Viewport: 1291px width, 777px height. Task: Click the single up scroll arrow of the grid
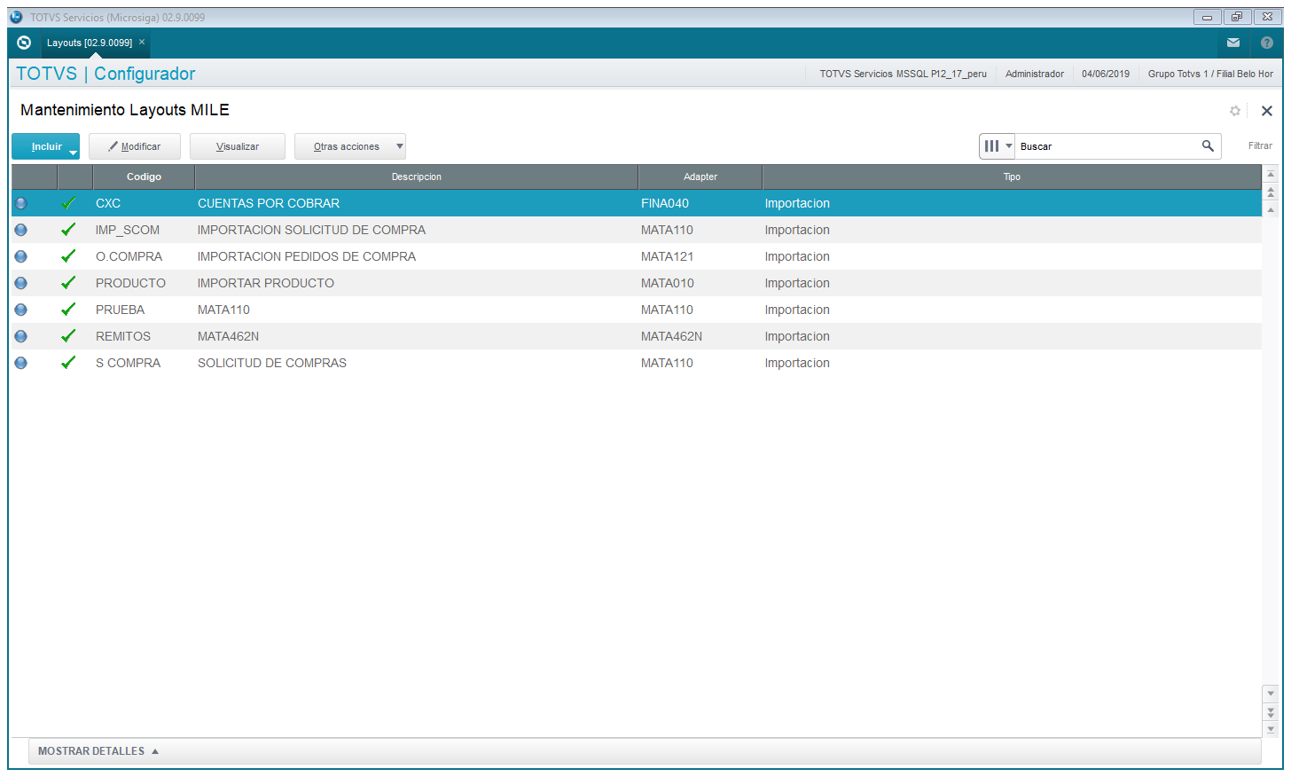(x=1271, y=210)
